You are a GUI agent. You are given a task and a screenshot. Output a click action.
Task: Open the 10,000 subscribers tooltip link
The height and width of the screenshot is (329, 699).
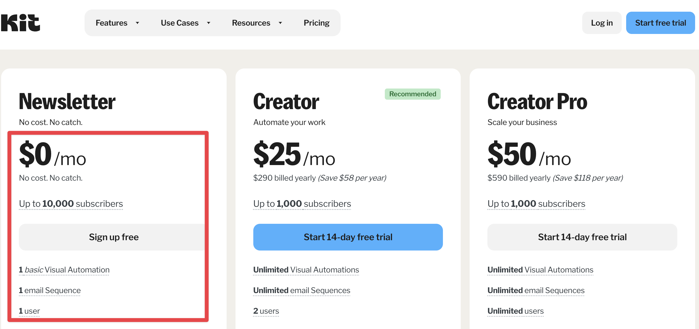(x=71, y=203)
